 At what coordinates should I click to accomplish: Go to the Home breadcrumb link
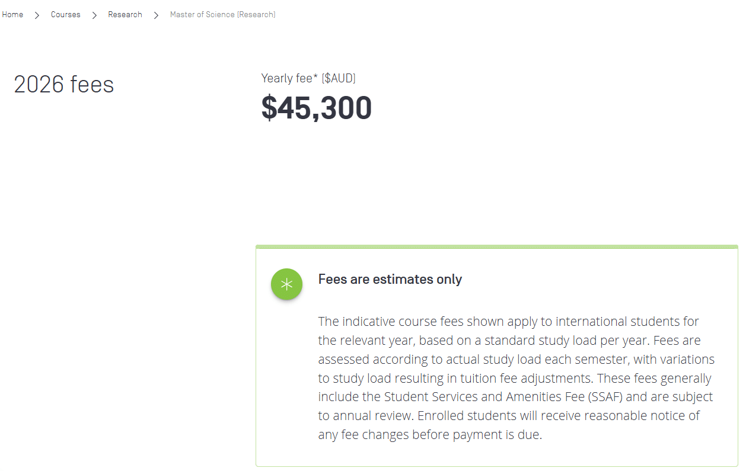click(x=12, y=15)
